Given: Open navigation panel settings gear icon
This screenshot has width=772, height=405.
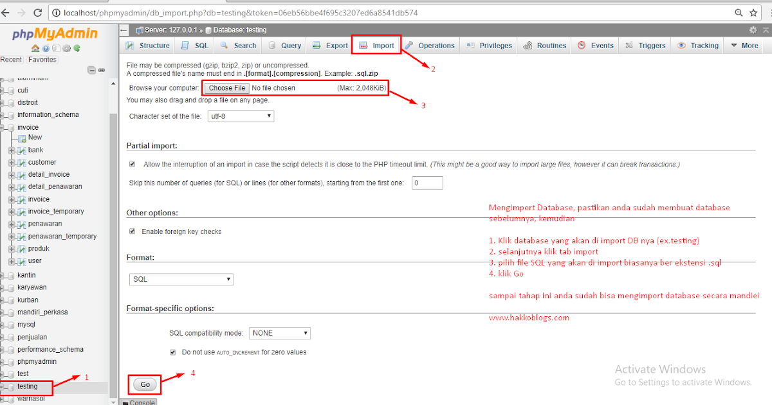Looking at the screenshot, I should pos(67,48).
